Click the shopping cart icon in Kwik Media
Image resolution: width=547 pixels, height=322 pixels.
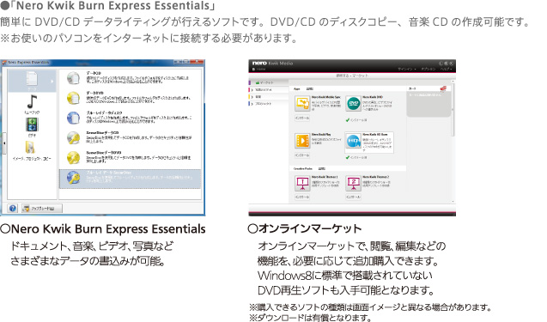tap(443, 88)
